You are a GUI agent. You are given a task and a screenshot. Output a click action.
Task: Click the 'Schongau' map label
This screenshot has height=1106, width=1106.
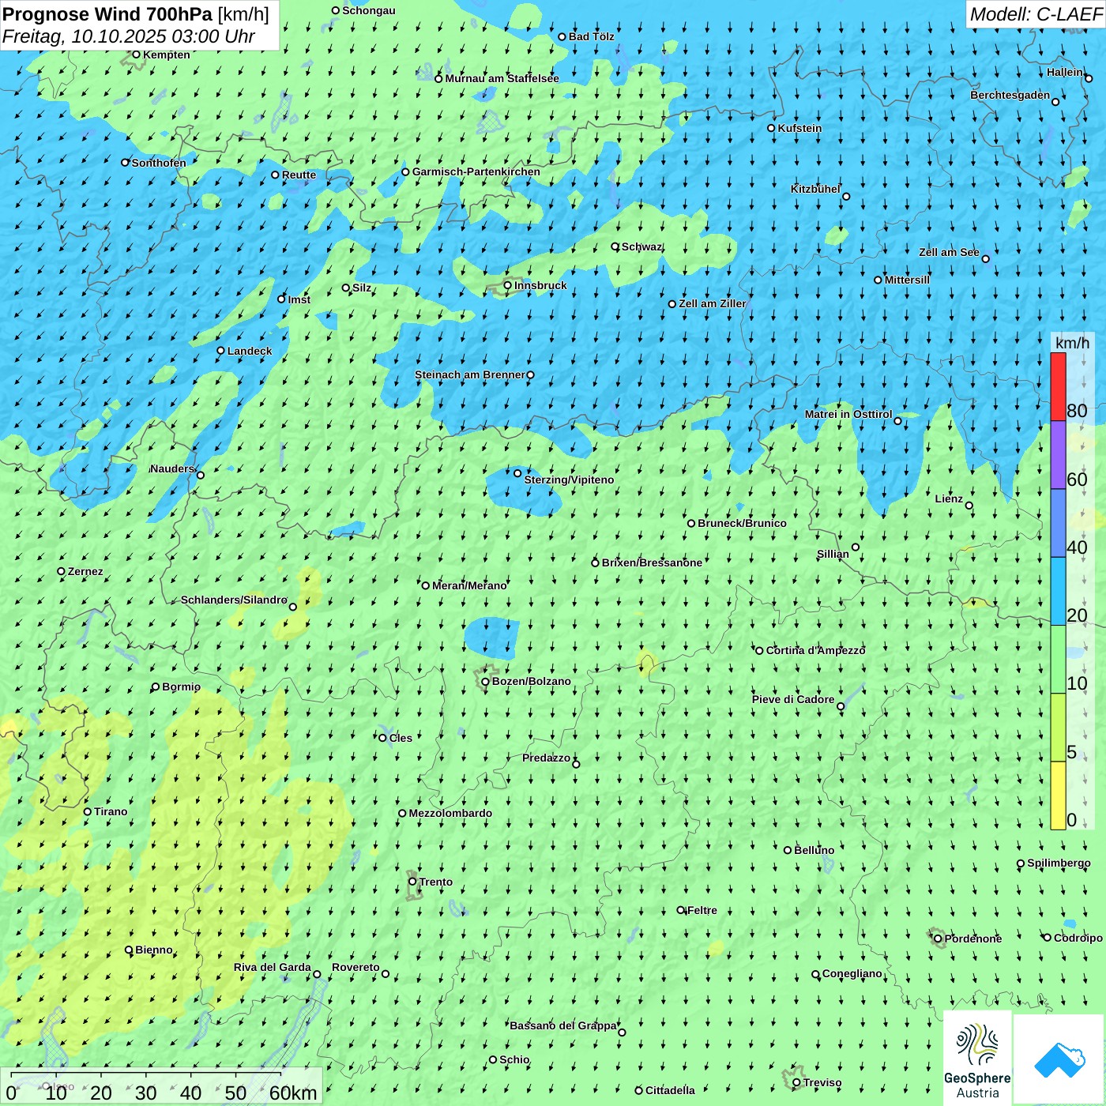369,10
